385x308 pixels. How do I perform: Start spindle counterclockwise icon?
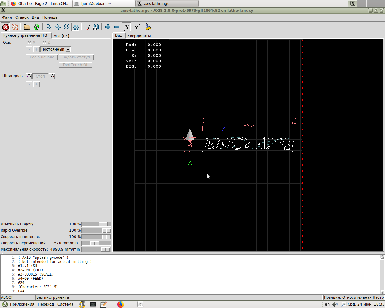tap(29, 76)
